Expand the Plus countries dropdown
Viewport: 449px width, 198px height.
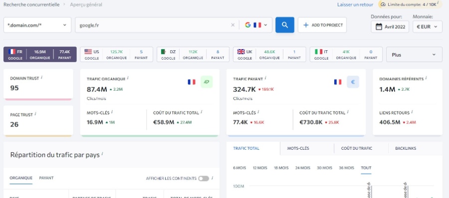click(414, 54)
